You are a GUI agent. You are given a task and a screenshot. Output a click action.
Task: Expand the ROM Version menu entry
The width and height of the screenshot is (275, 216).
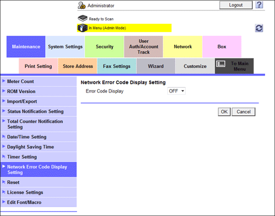tap(38, 91)
